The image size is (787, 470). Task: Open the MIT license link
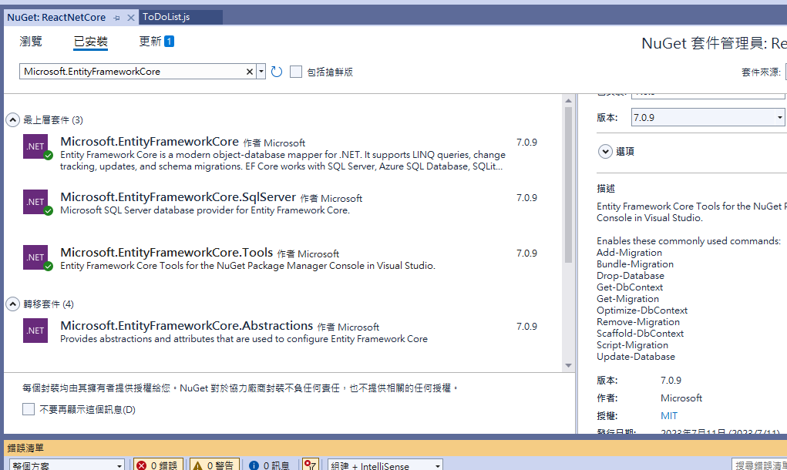pyautogui.click(x=669, y=416)
